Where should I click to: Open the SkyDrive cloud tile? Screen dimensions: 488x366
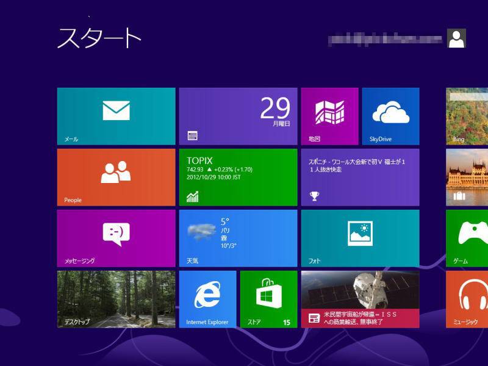390,116
